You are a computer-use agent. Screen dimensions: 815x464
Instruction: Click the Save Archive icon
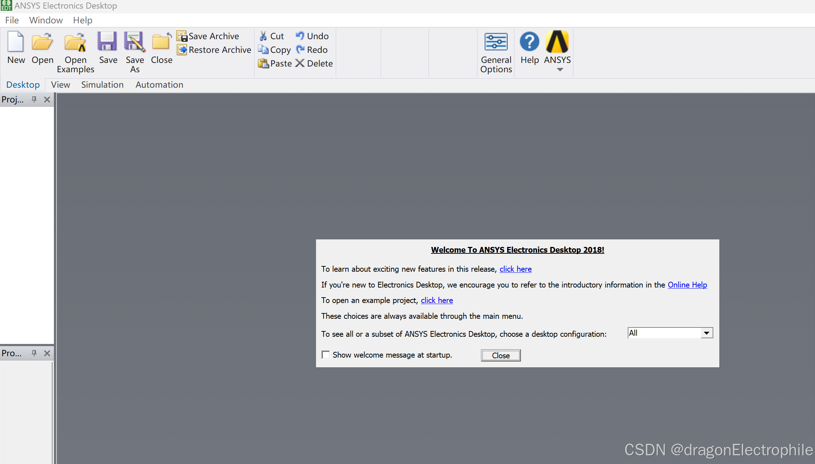pyautogui.click(x=182, y=36)
